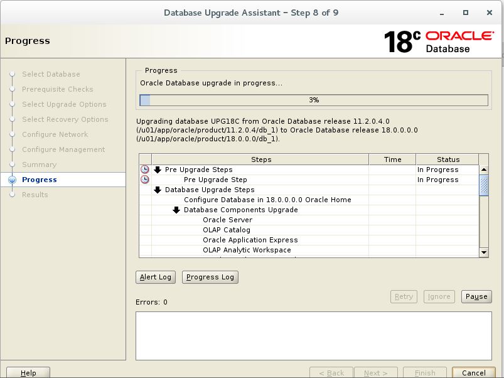504x378 pixels.
Task: Click the clock icon beside Pre Upgrade Steps
Action: pyautogui.click(x=145, y=170)
